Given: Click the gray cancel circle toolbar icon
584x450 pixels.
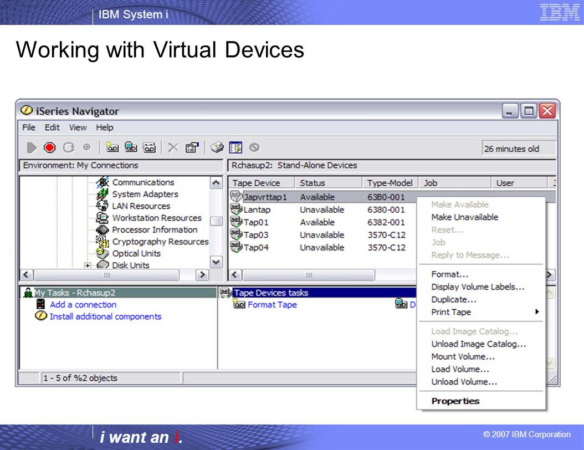Looking at the screenshot, I should point(255,147).
